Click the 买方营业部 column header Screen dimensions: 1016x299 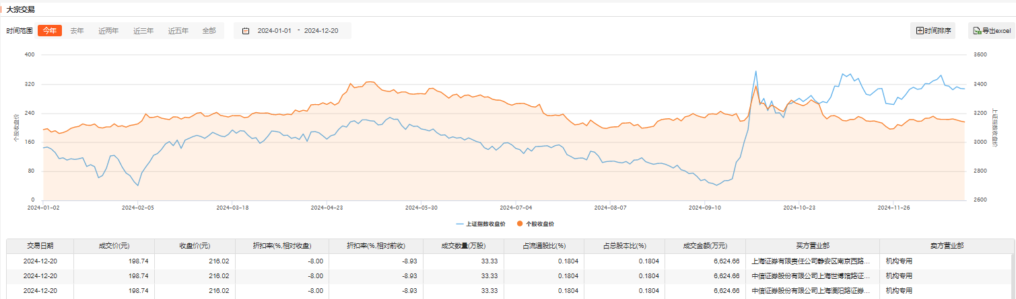pos(812,246)
